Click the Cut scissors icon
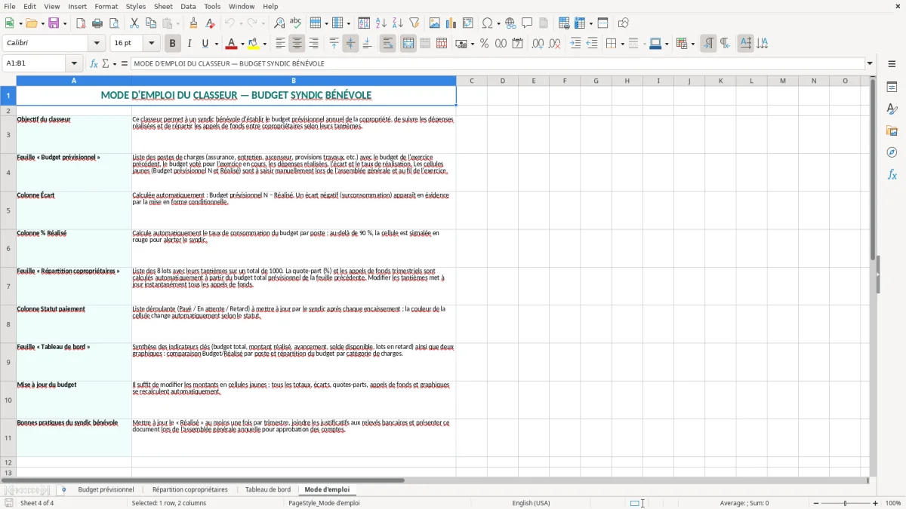This screenshot has height=509, width=906. 134,23
